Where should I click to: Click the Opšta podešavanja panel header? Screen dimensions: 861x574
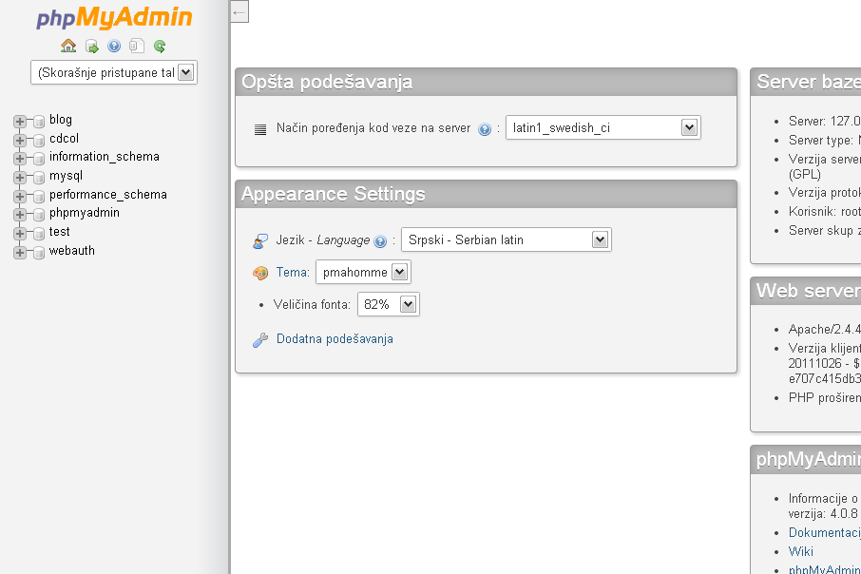coord(486,82)
